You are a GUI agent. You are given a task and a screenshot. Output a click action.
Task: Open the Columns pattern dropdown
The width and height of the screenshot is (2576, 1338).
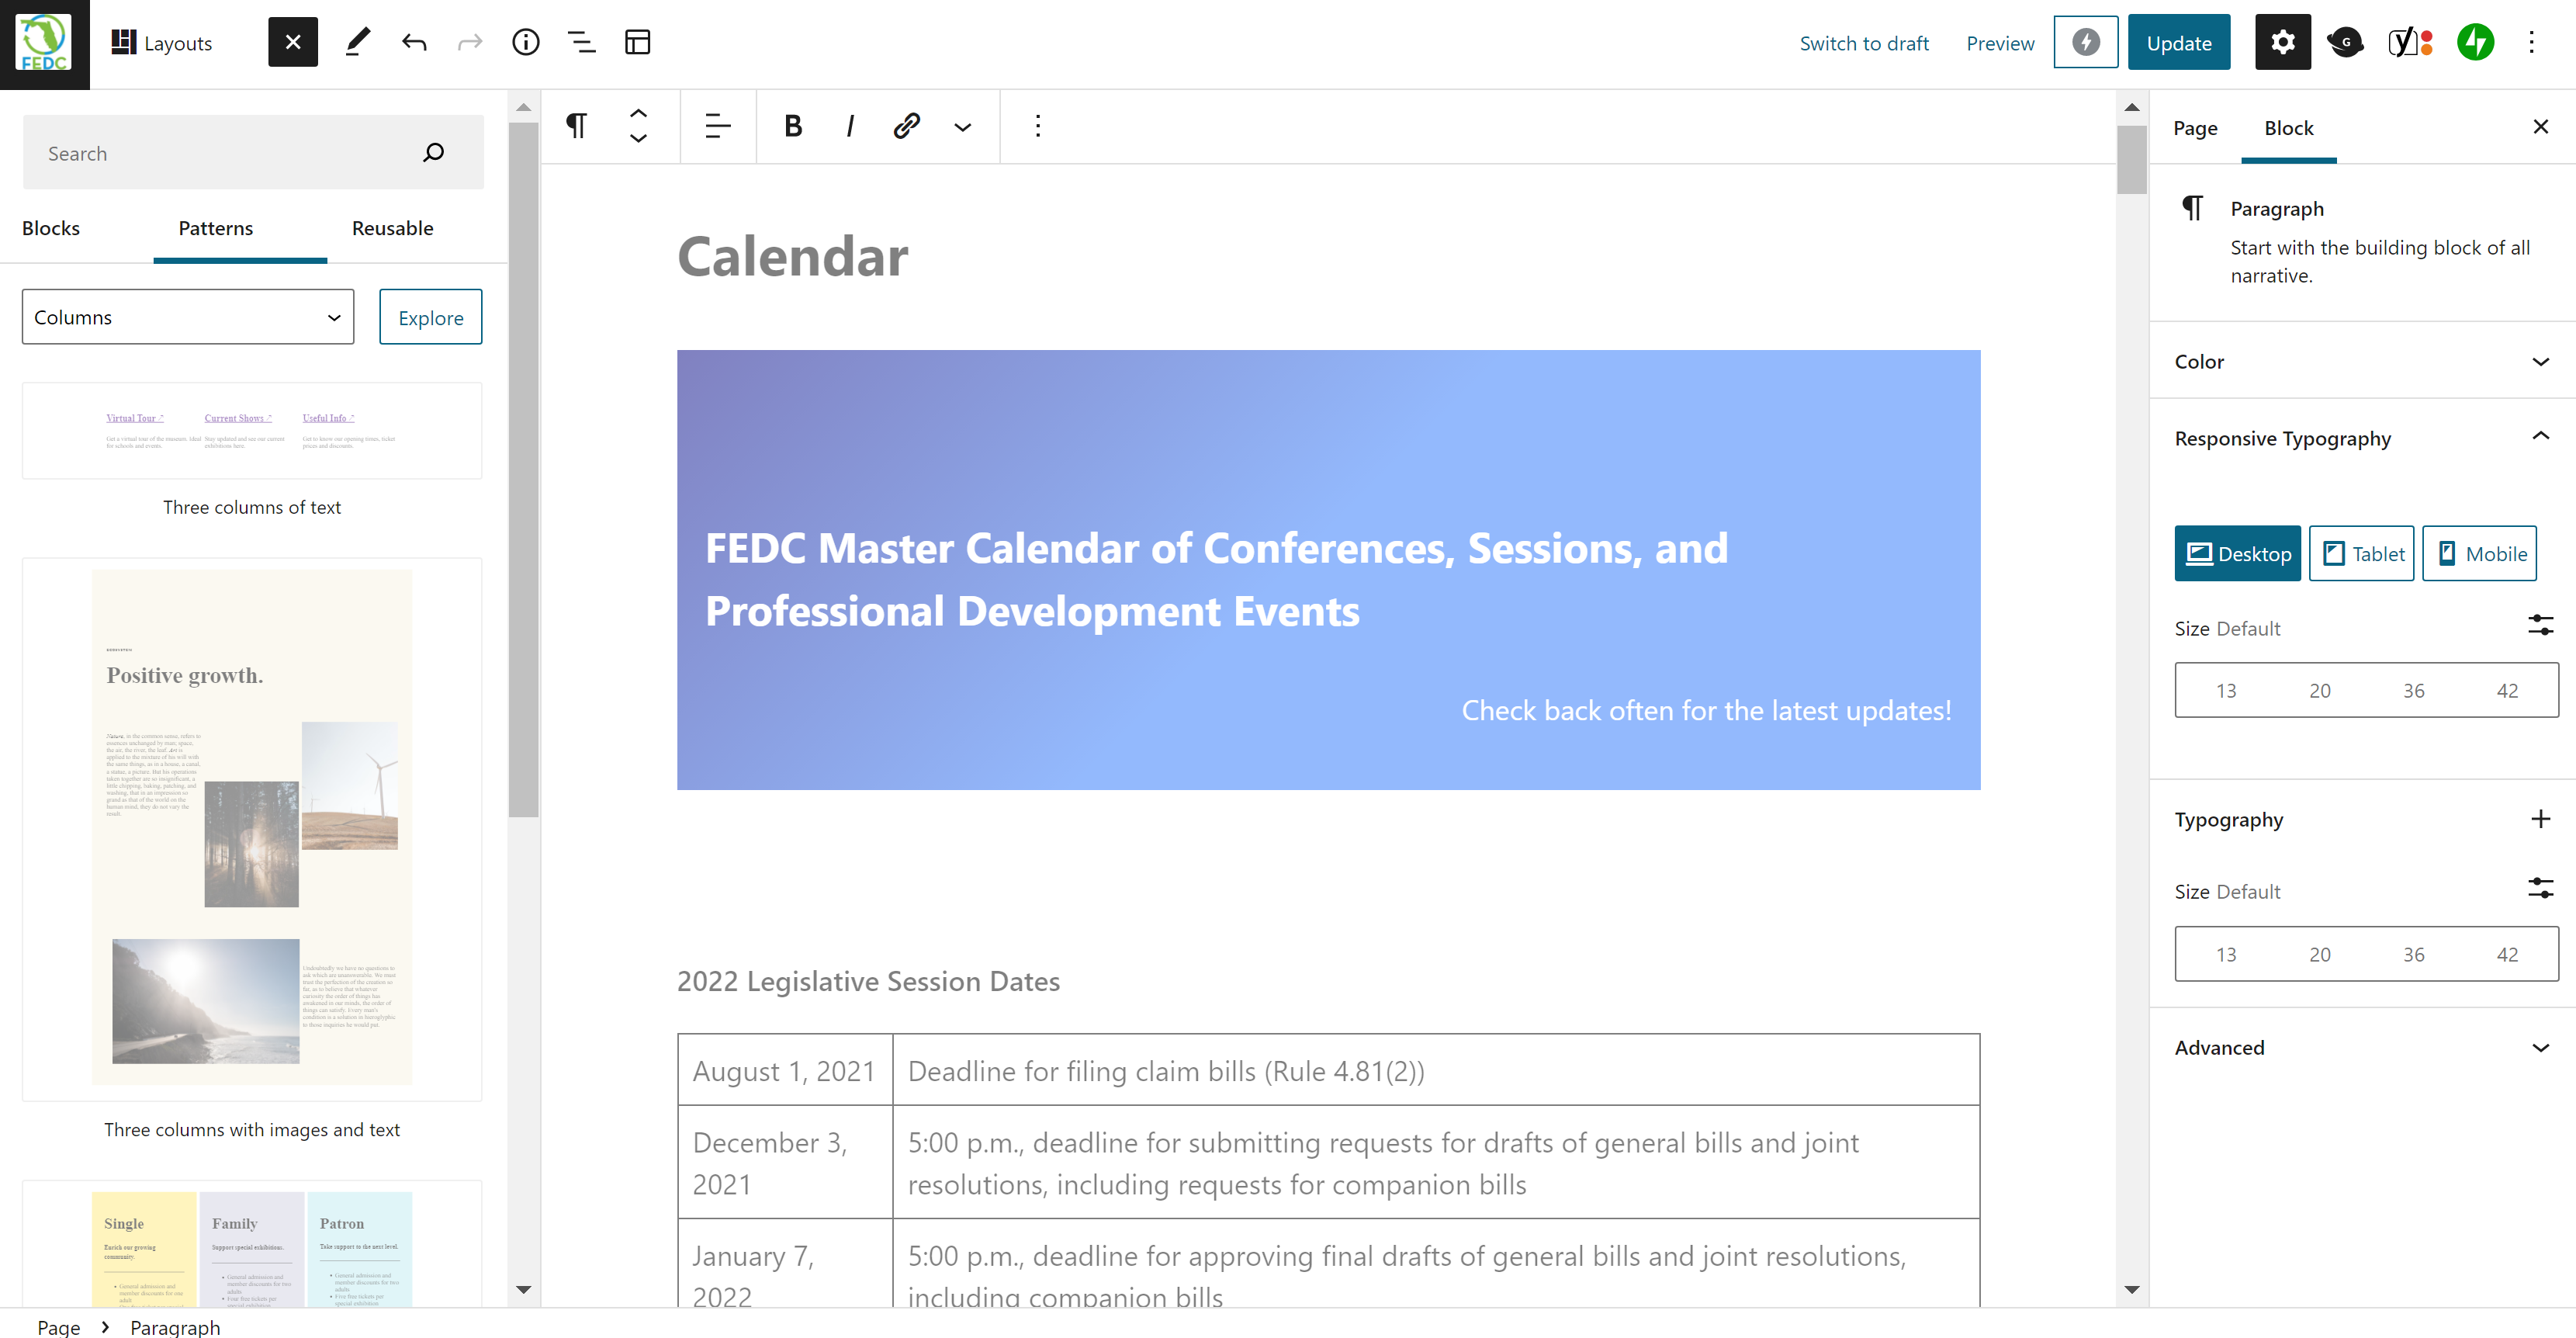click(185, 315)
